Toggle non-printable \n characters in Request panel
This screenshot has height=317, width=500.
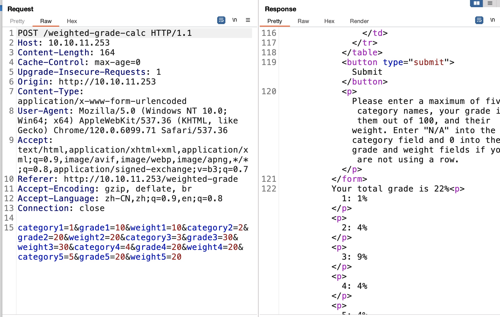click(x=235, y=20)
